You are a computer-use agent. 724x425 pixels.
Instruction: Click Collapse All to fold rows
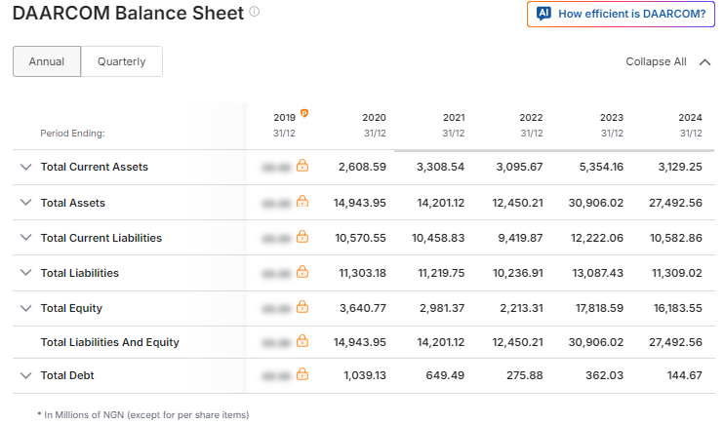tap(667, 61)
